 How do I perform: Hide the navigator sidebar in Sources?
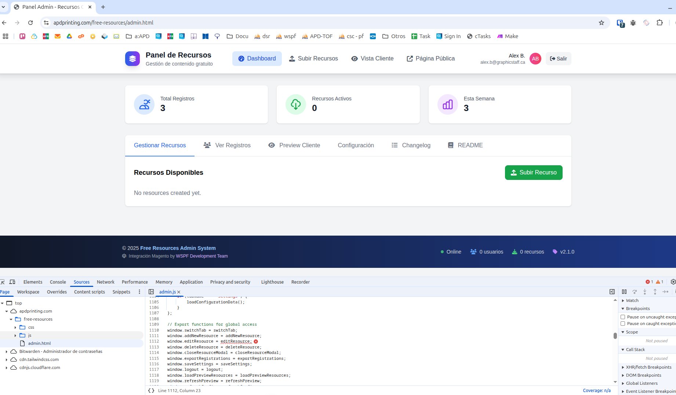151,292
